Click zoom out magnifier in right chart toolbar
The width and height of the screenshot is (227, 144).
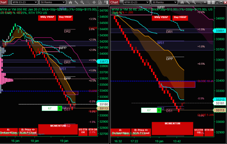click(200, 2)
